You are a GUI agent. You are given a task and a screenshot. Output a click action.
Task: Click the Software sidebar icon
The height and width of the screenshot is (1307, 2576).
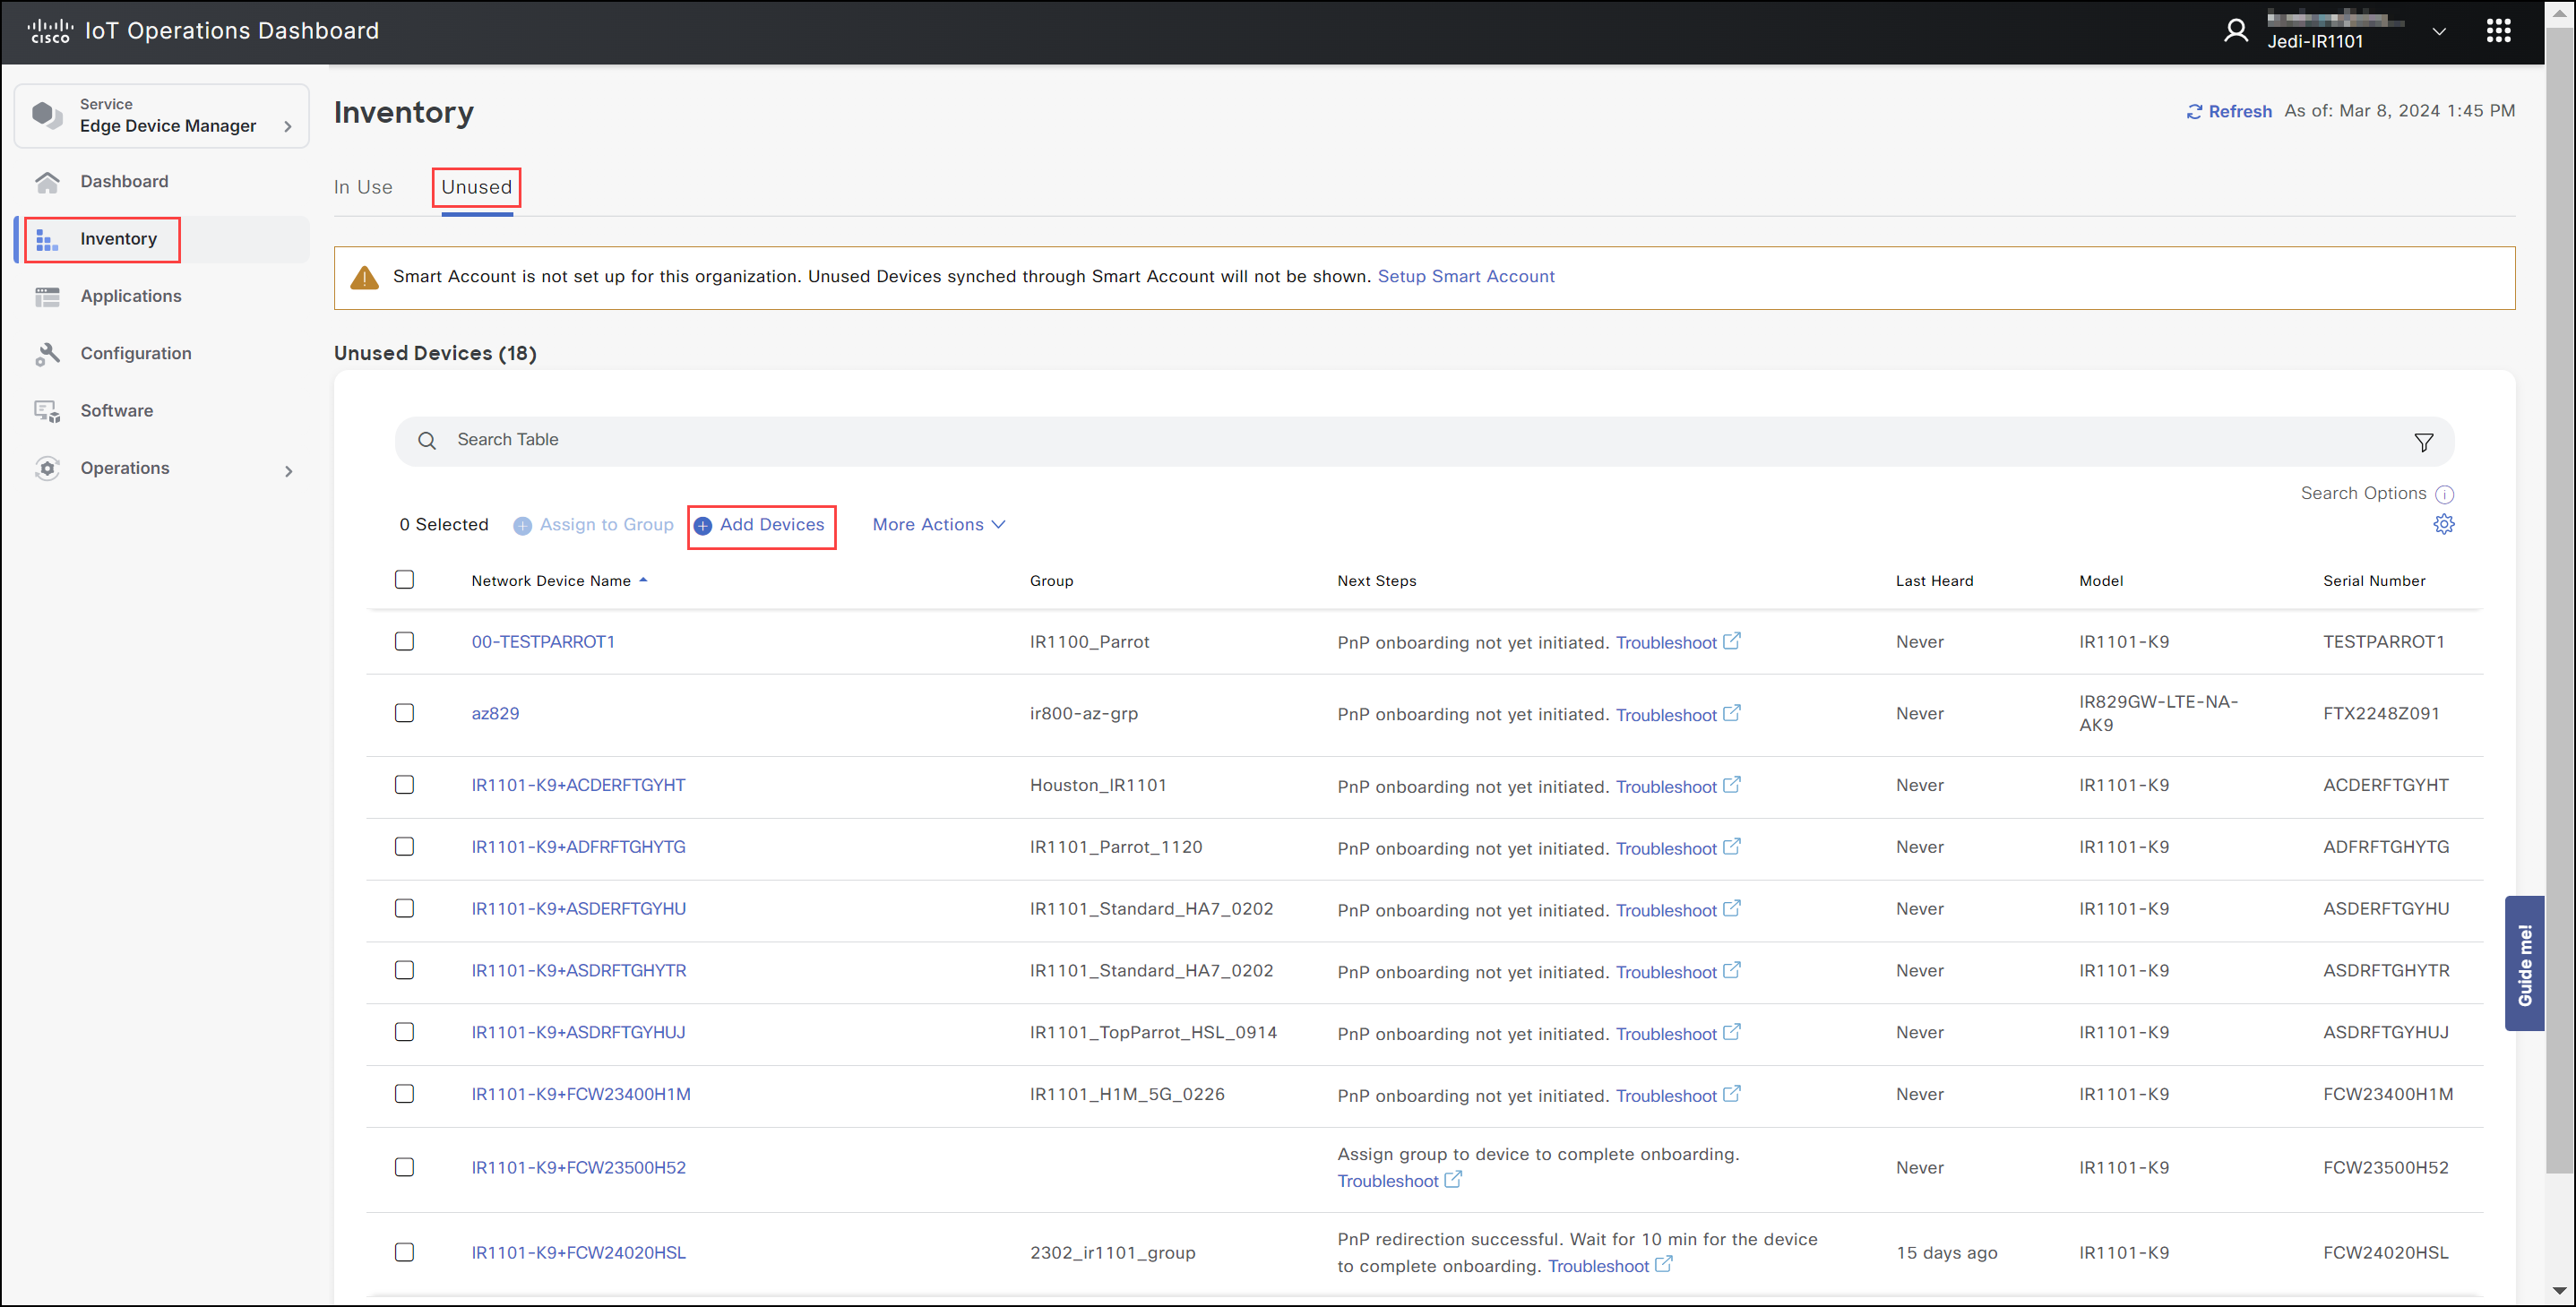(x=47, y=412)
